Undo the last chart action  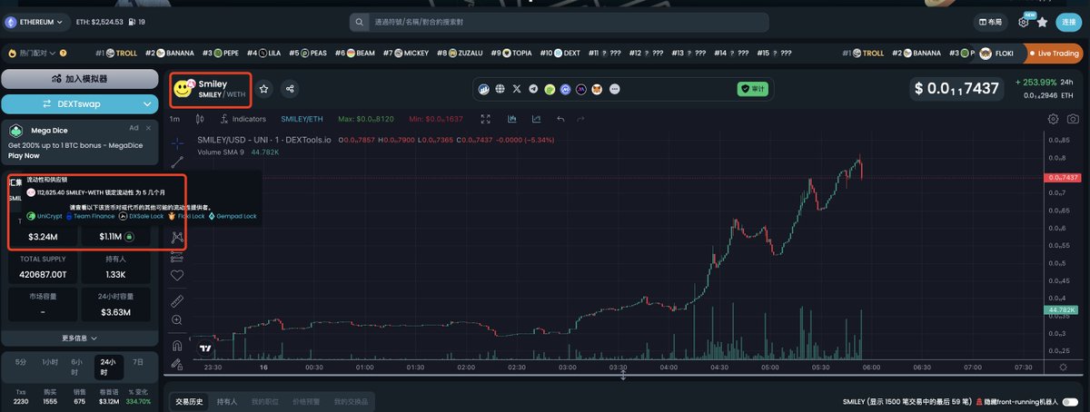561,119
